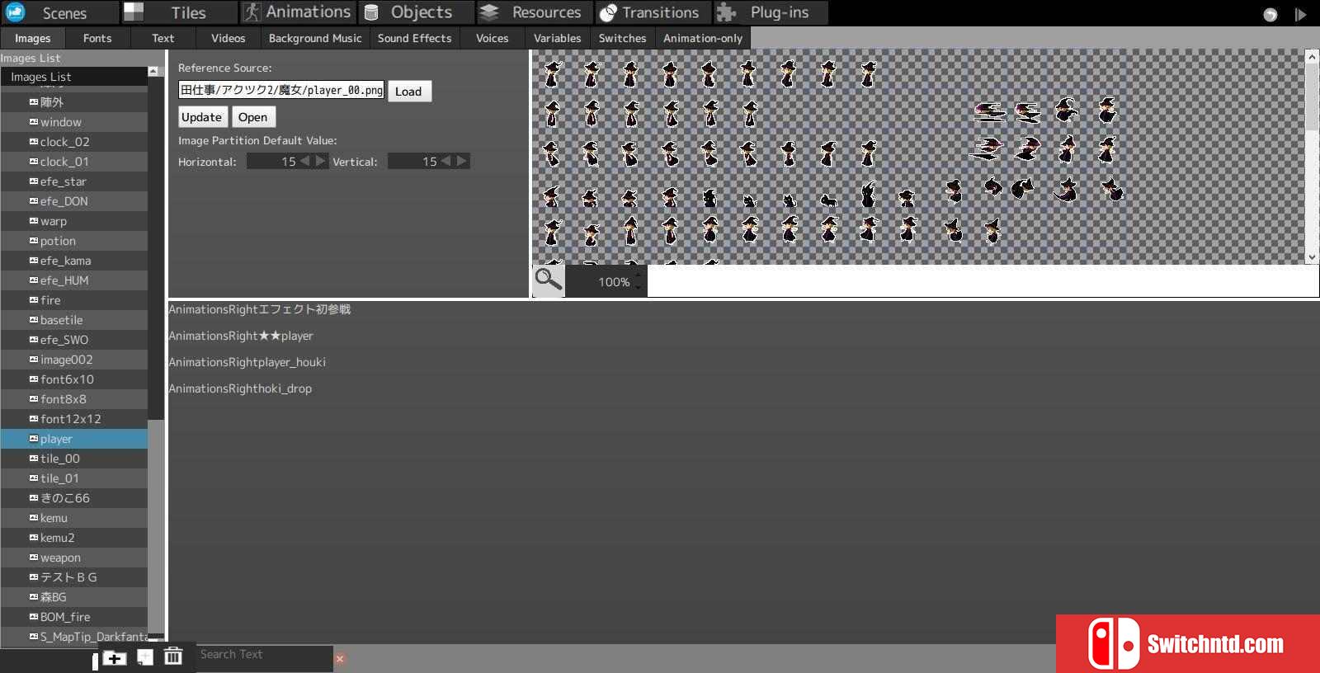Open the Animations section
The height and width of the screenshot is (673, 1320).
299,12
